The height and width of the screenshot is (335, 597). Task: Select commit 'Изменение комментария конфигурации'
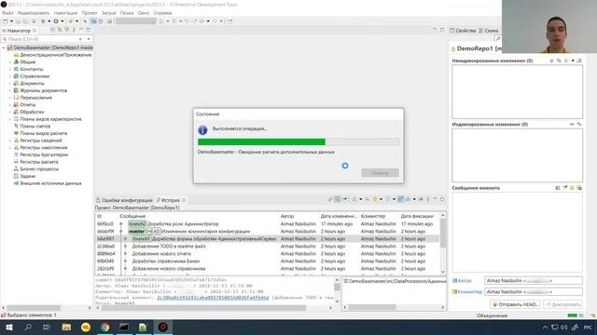(267, 232)
